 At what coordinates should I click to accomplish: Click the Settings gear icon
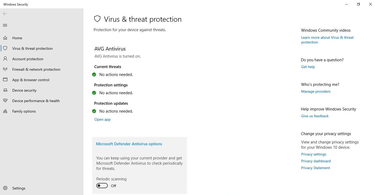tap(5, 188)
